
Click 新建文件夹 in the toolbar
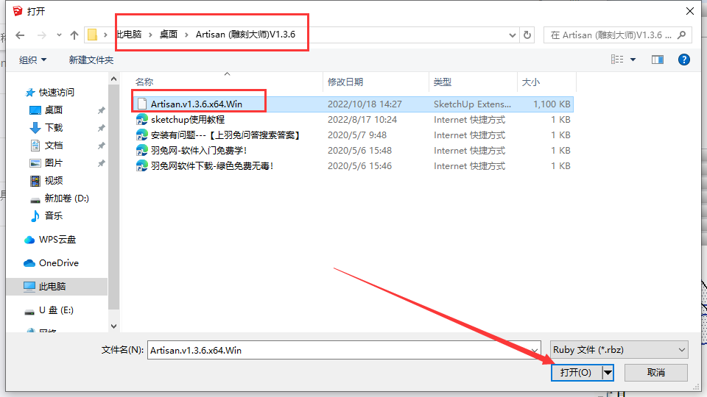(x=91, y=60)
